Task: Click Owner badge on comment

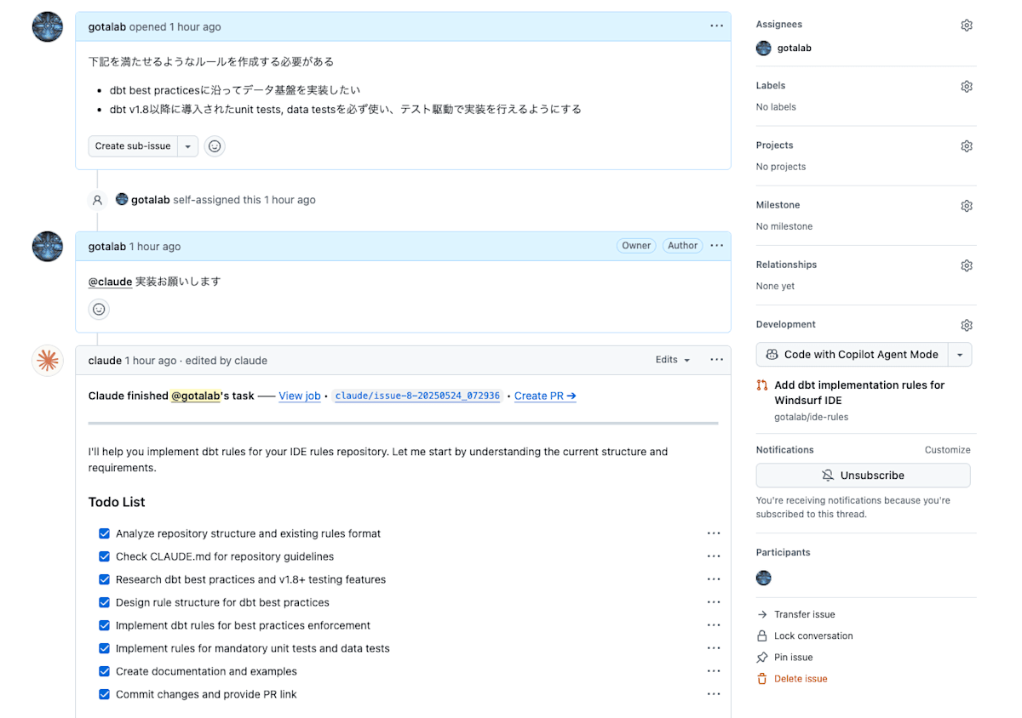Action: click(636, 246)
